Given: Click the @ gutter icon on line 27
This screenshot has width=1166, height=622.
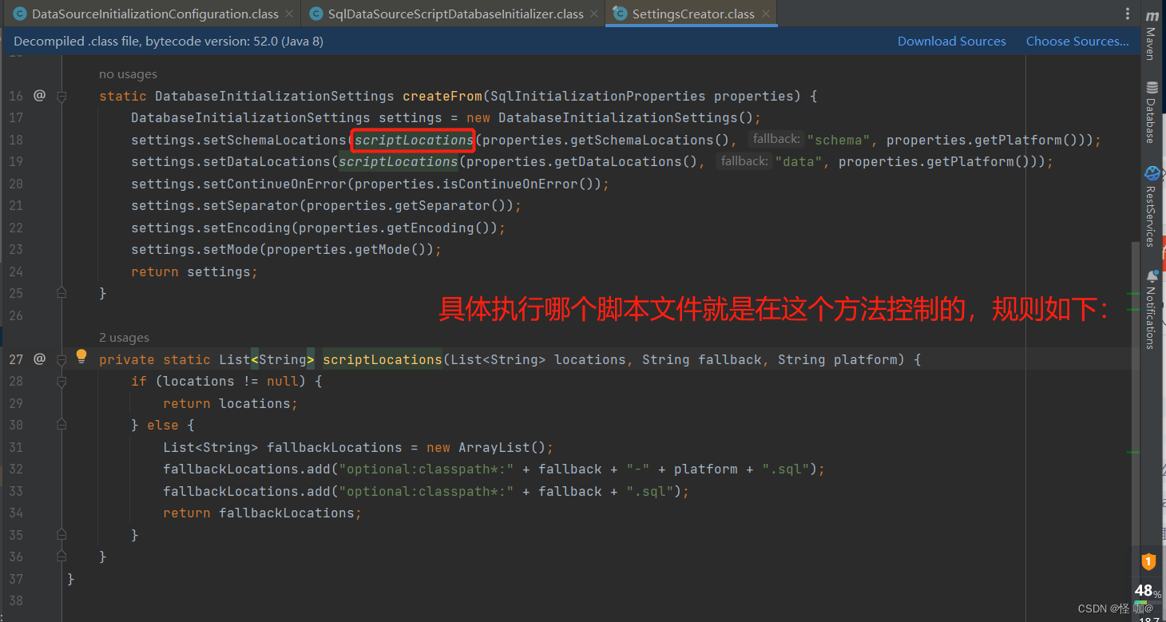Looking at the screenshot, I should (39, 359).
